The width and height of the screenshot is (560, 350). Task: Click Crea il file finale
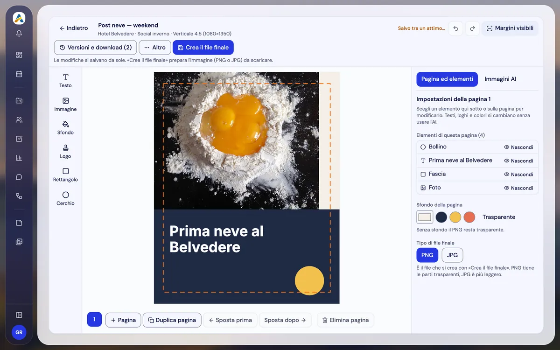coord(203,48)
